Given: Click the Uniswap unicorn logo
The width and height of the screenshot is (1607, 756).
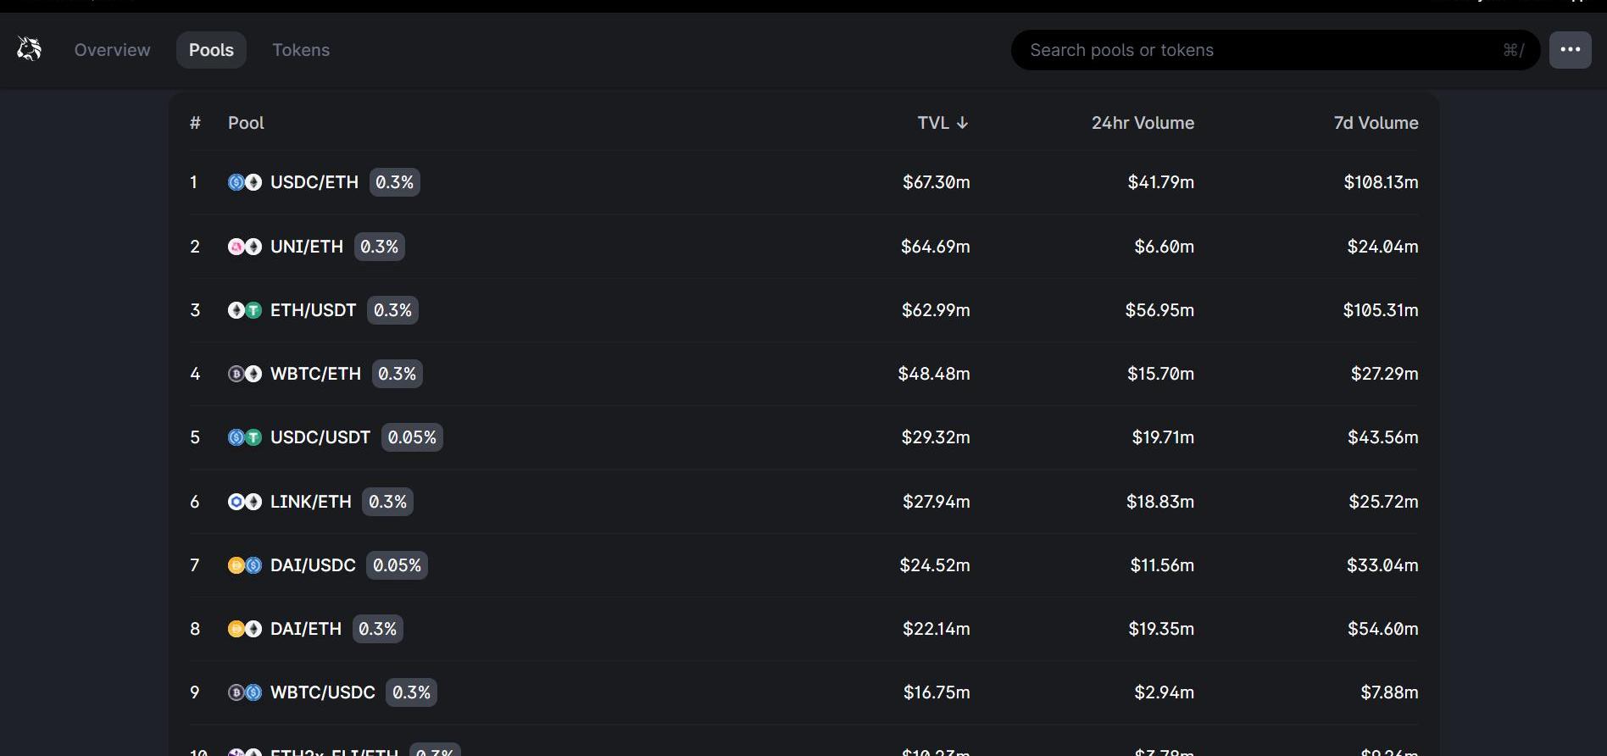Looking at the screenshot, I should click(30, 49).
